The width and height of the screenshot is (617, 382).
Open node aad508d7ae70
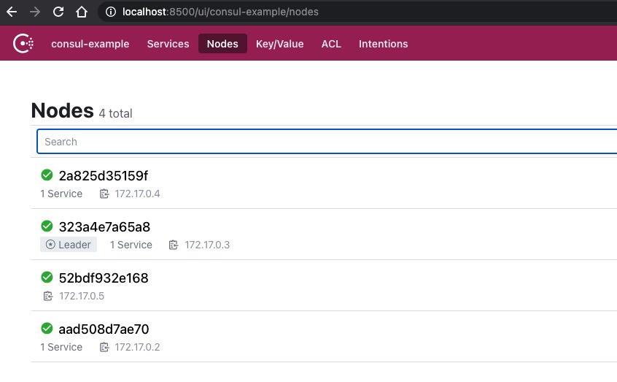click(104, 329)
